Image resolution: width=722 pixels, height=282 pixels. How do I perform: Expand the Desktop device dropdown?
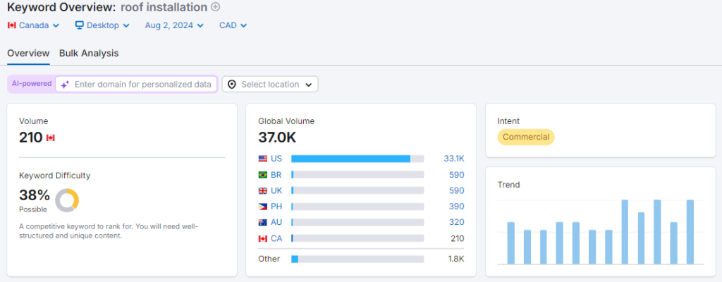coord(102,25)
